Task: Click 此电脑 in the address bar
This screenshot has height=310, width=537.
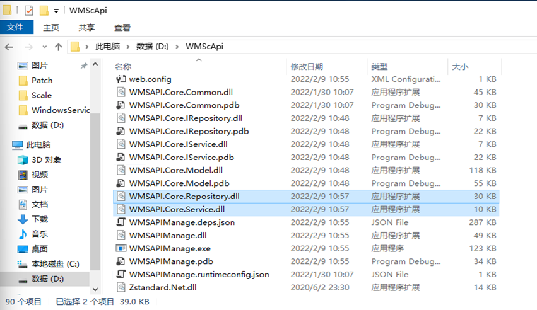Action: coord(107,47)
